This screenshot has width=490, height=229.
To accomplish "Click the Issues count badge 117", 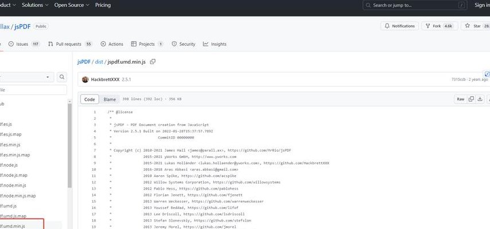I will (x=36, y=44).
